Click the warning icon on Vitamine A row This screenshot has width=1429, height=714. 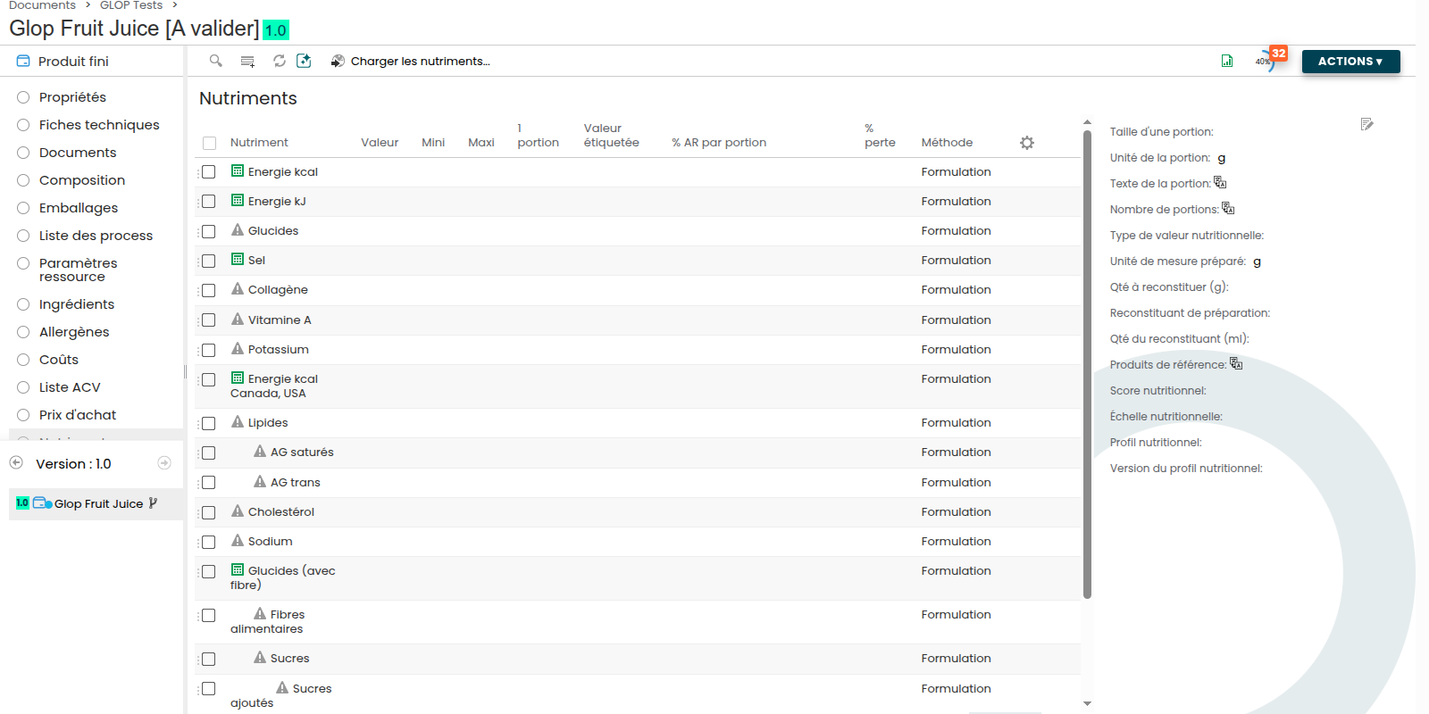tap(238, 320)
